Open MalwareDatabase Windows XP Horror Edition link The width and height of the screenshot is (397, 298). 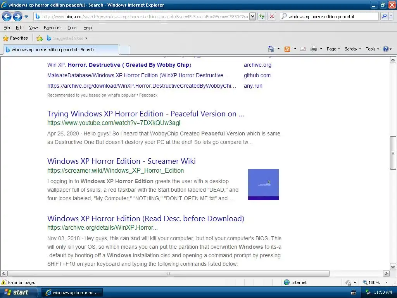point(138,76)
